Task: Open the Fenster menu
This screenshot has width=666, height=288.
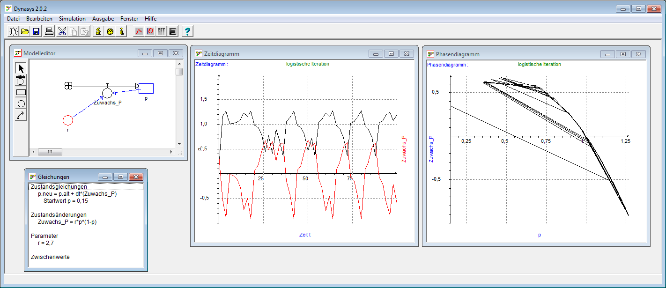Action: click(129, 19)
